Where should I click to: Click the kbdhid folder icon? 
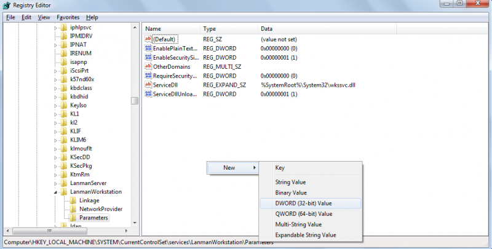pyautogui.click(x=64, y=97)
